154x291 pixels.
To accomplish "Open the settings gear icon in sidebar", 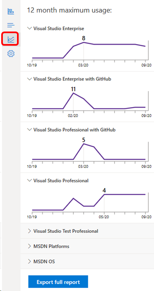I will (x=11, y=54).
